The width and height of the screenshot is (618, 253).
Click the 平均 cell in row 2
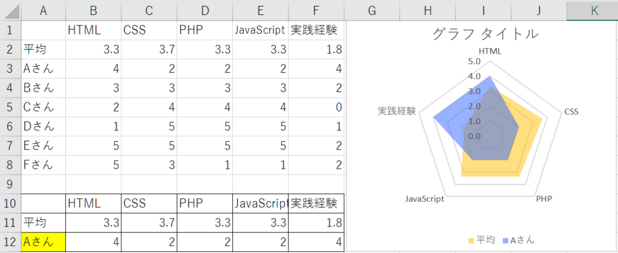(43, 49)
